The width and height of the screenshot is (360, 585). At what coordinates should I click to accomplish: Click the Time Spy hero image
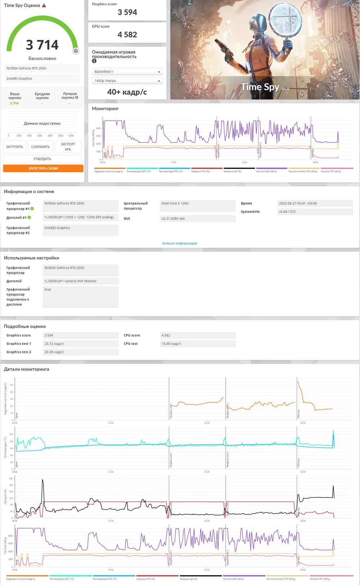point(265,50)
